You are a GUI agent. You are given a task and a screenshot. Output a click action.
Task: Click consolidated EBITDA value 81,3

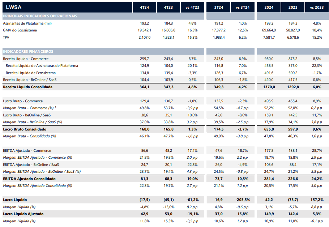click(144, 179)
